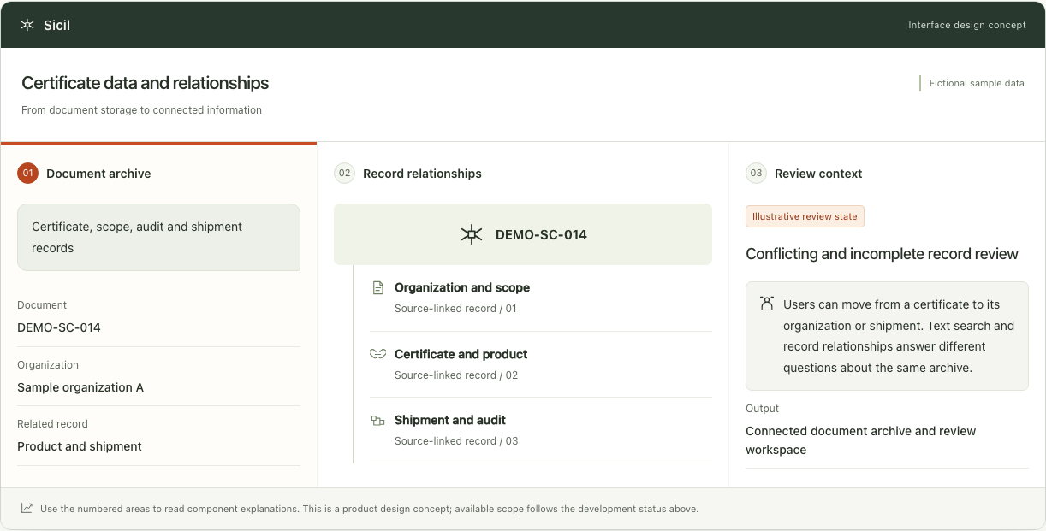Screen dimensions: 1046x531
Task: Switch to the Review context tab
Action: pos(887,174)
